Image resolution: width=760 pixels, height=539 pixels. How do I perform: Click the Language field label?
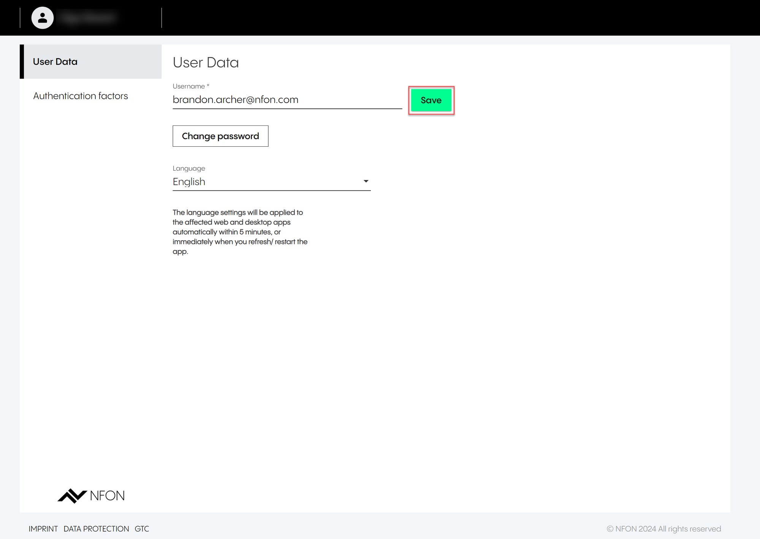pyautogui.click(x=189, y=168)
